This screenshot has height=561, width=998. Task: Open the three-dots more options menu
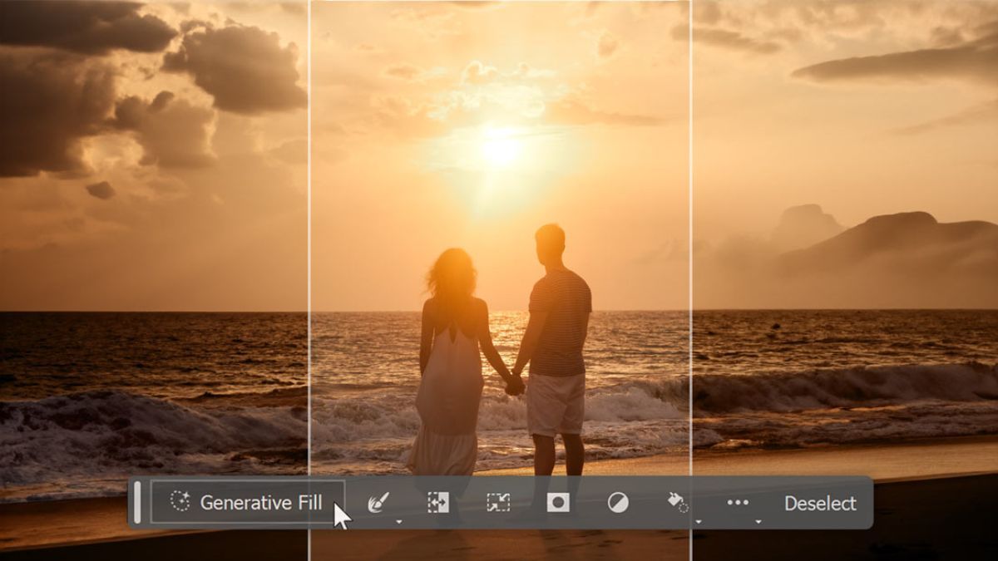[738, 502]
